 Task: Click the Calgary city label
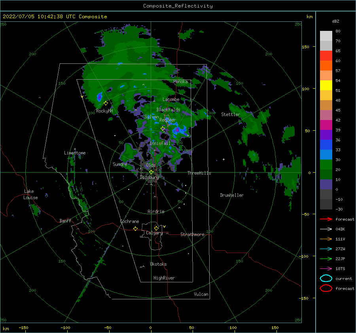pyautogui.click(x=154, y=233)
